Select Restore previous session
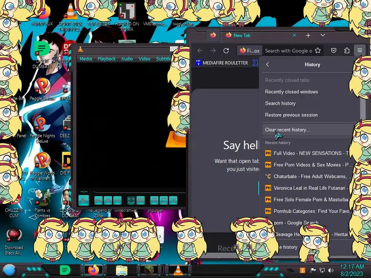Screen dimensions: 371x278 pyautogui.click(x=308, y=115)
